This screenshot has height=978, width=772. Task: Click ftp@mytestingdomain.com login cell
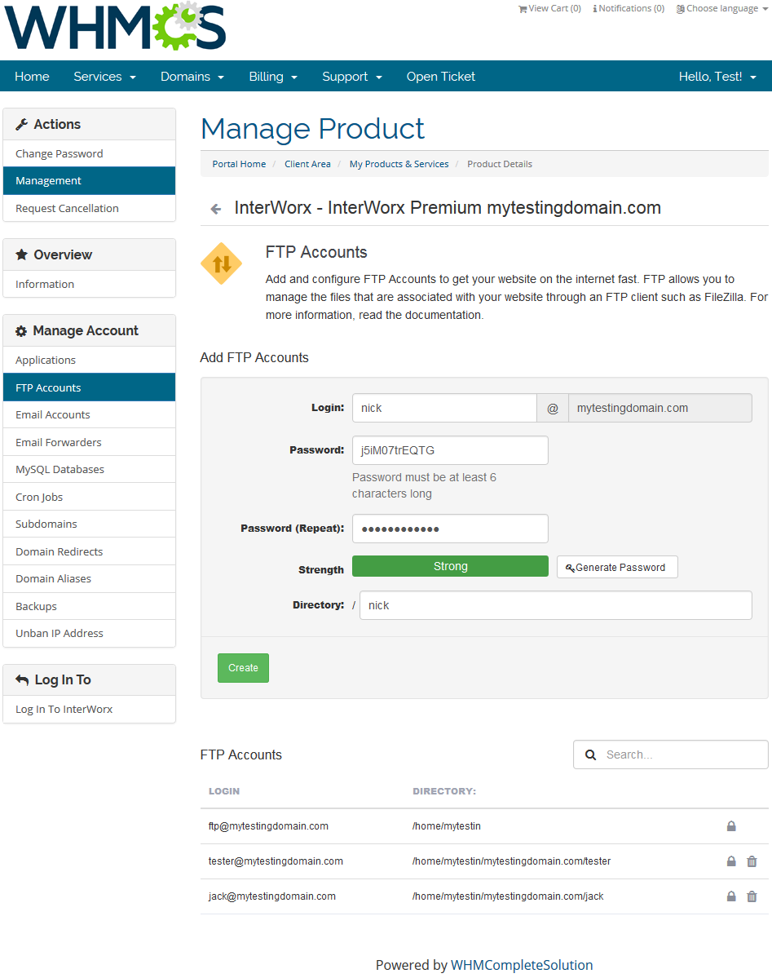tap(268, 825)
